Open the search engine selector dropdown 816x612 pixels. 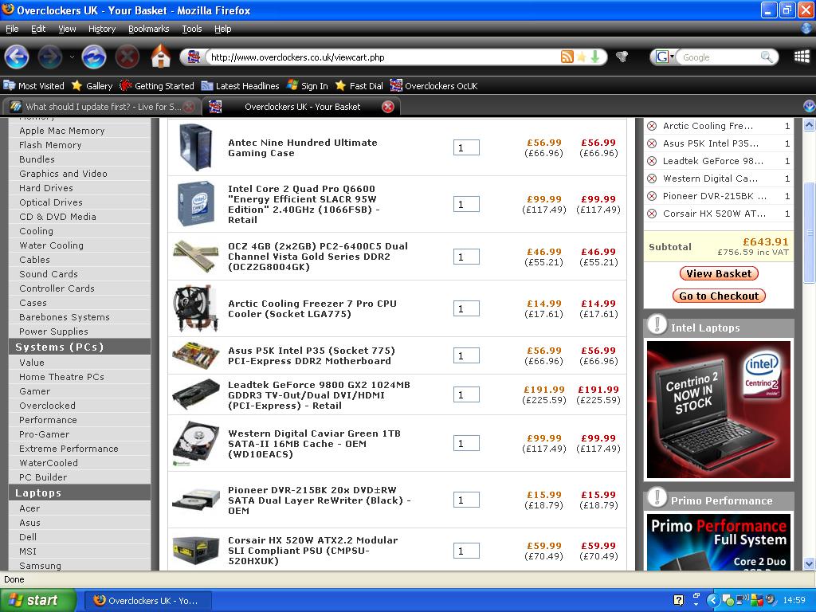pos(665,57)
